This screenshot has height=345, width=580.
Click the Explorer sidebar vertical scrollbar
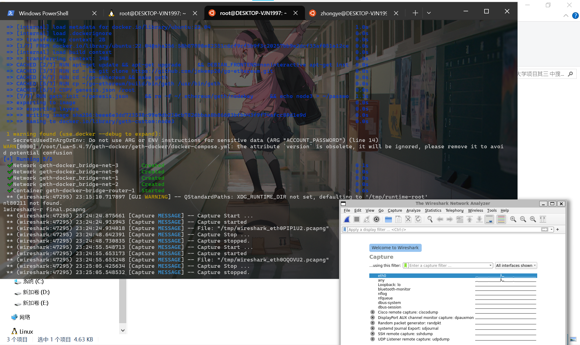click(x=123, y=299)
